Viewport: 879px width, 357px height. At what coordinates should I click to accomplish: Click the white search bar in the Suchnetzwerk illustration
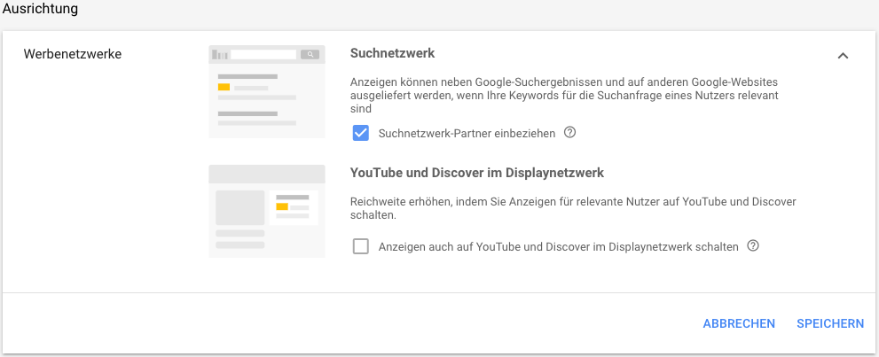point(263,54)
